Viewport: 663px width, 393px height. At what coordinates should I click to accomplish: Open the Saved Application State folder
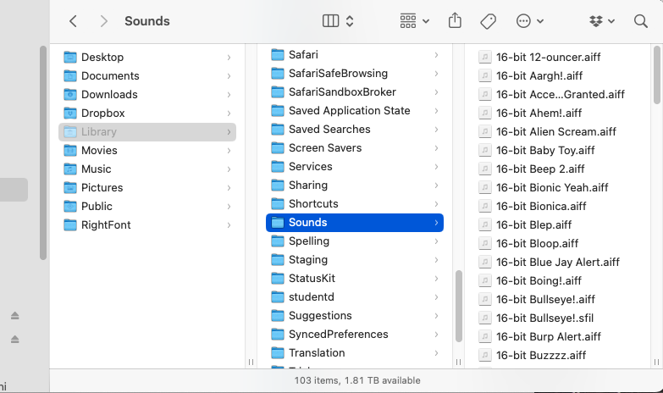[x=355, y=110]
